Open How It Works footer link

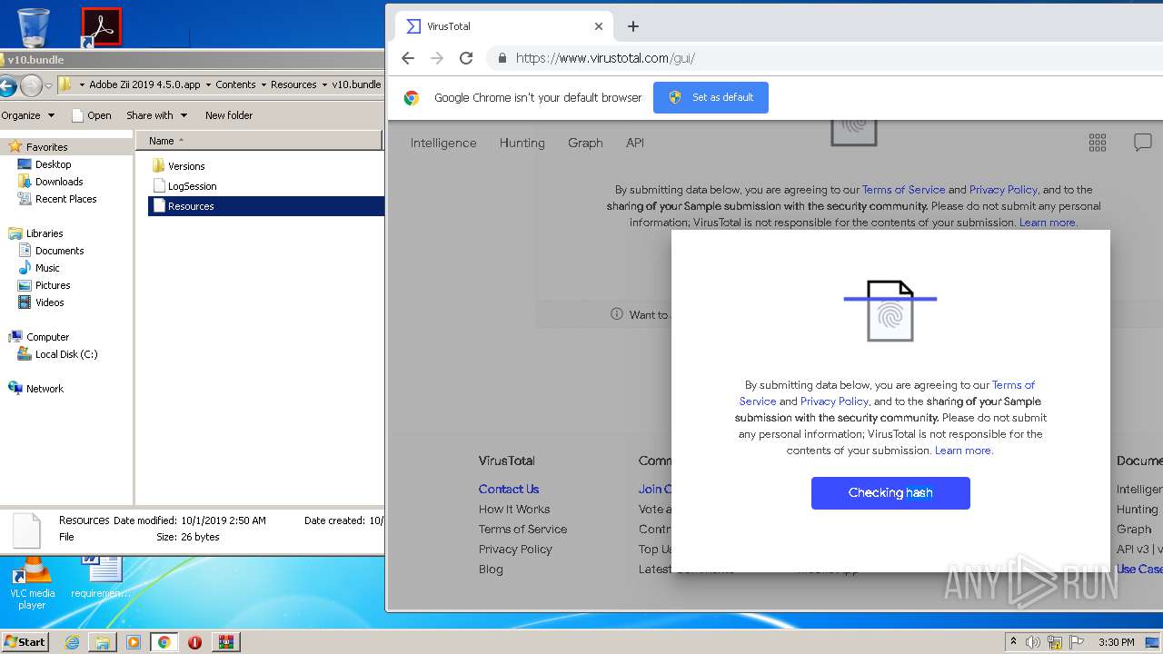(514, 509)
